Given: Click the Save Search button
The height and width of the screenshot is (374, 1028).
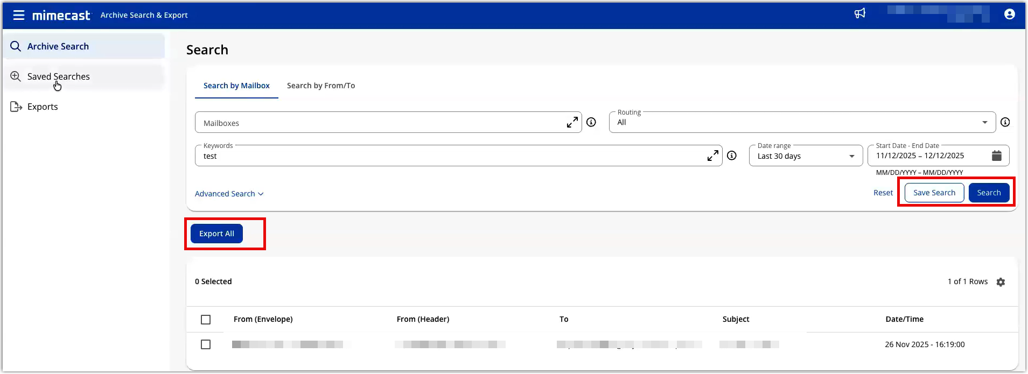Looking at the screenshot, I should pos(934,193).
